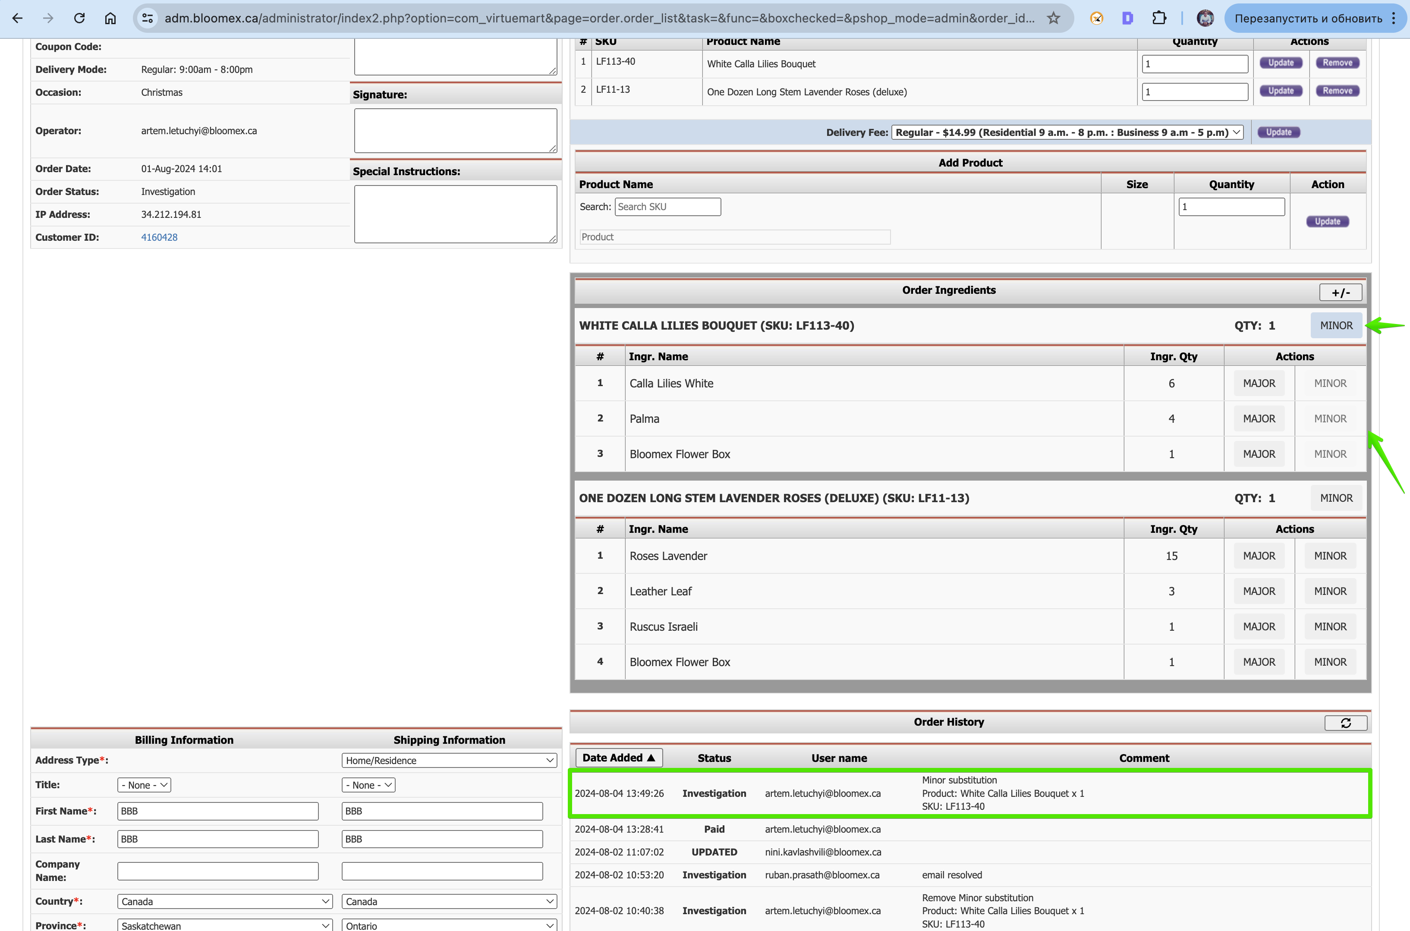This screenshot has height=931, width=1410.
Task: Toggle MINOR substitution for White Calla Lilies Bouquet
Action: click(1336, 325)
